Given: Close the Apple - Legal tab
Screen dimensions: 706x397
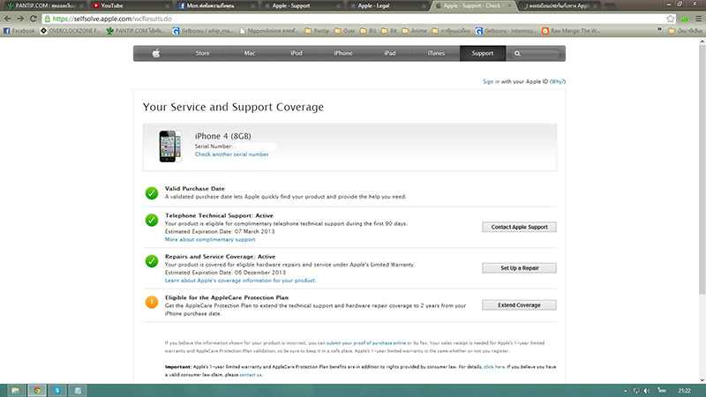Looking at the screenshot, I should 424,6.
